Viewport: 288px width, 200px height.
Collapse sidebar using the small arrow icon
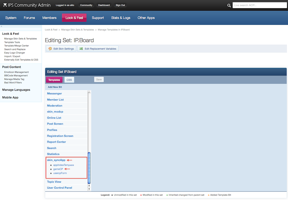[x=1, y=26]
